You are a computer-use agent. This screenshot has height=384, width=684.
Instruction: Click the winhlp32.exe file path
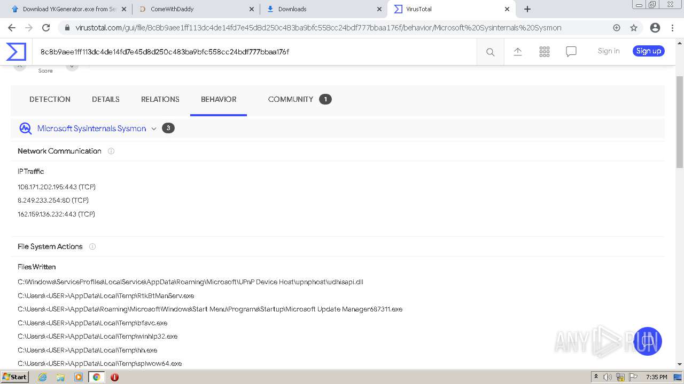point(97,337)
